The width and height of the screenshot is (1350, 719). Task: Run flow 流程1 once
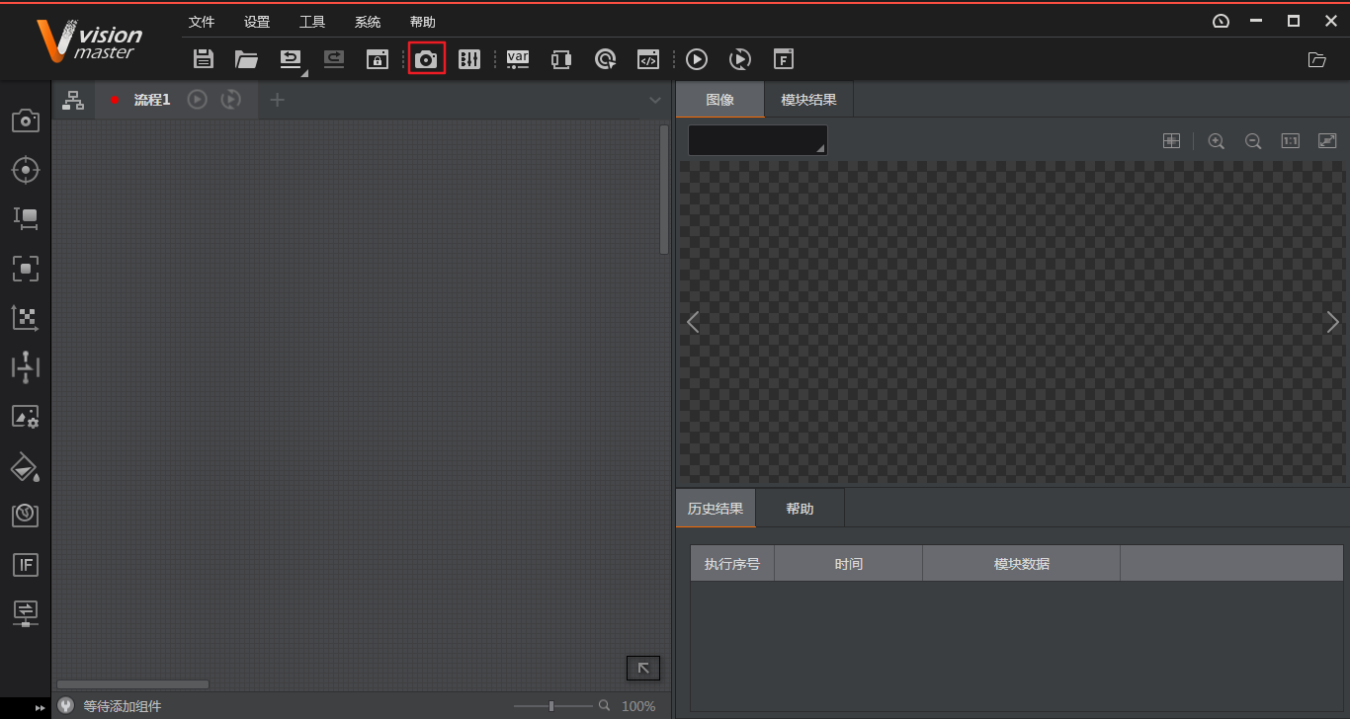(x=197, y=99)
